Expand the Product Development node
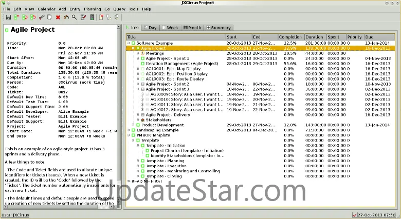 point(133,125)
